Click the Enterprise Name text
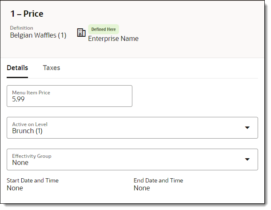Image resolution: width=271 pixels, height=210 pixels. click(113, 39)
